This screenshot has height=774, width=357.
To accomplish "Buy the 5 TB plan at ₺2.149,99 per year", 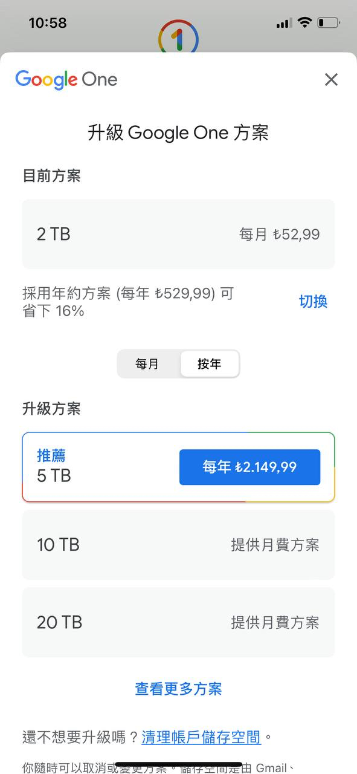I will [249, 467].
